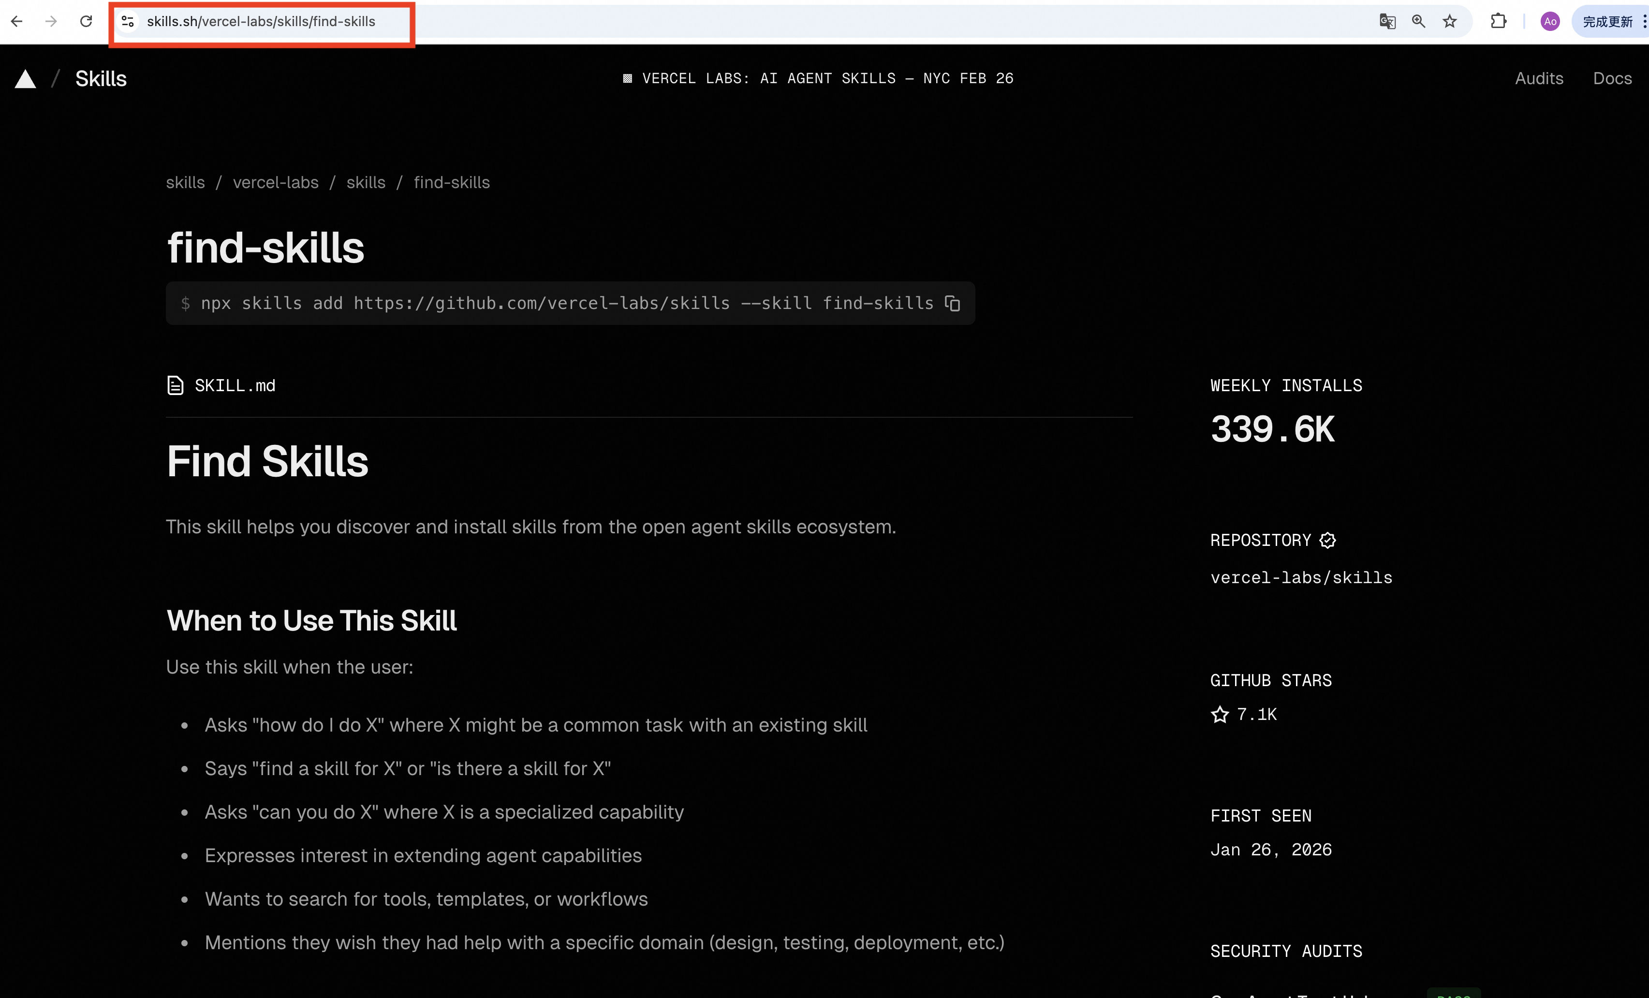Go to the vercel-labs breadcrumb link

pos(275,182)
